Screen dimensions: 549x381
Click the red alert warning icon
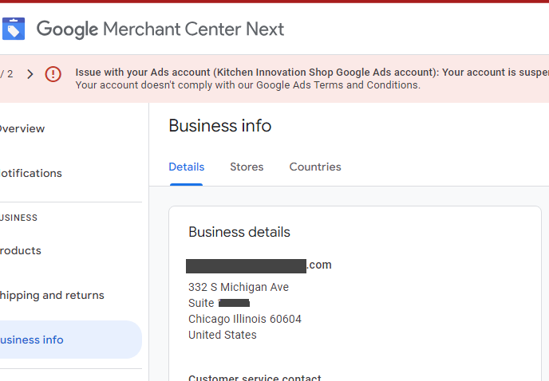[x=53, y=74]
